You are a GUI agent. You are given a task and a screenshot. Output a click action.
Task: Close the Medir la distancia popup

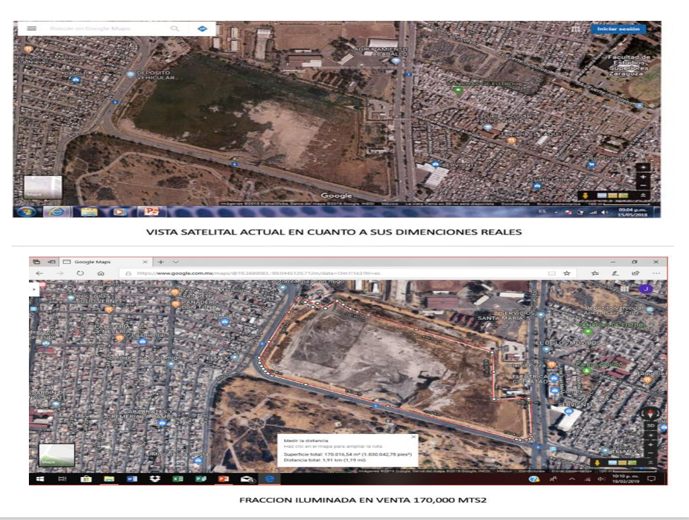(413, 437)
